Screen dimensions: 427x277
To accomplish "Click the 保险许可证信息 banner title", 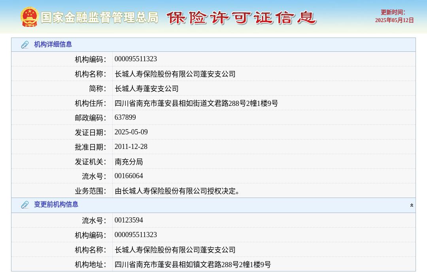I will tap(241, 18).
